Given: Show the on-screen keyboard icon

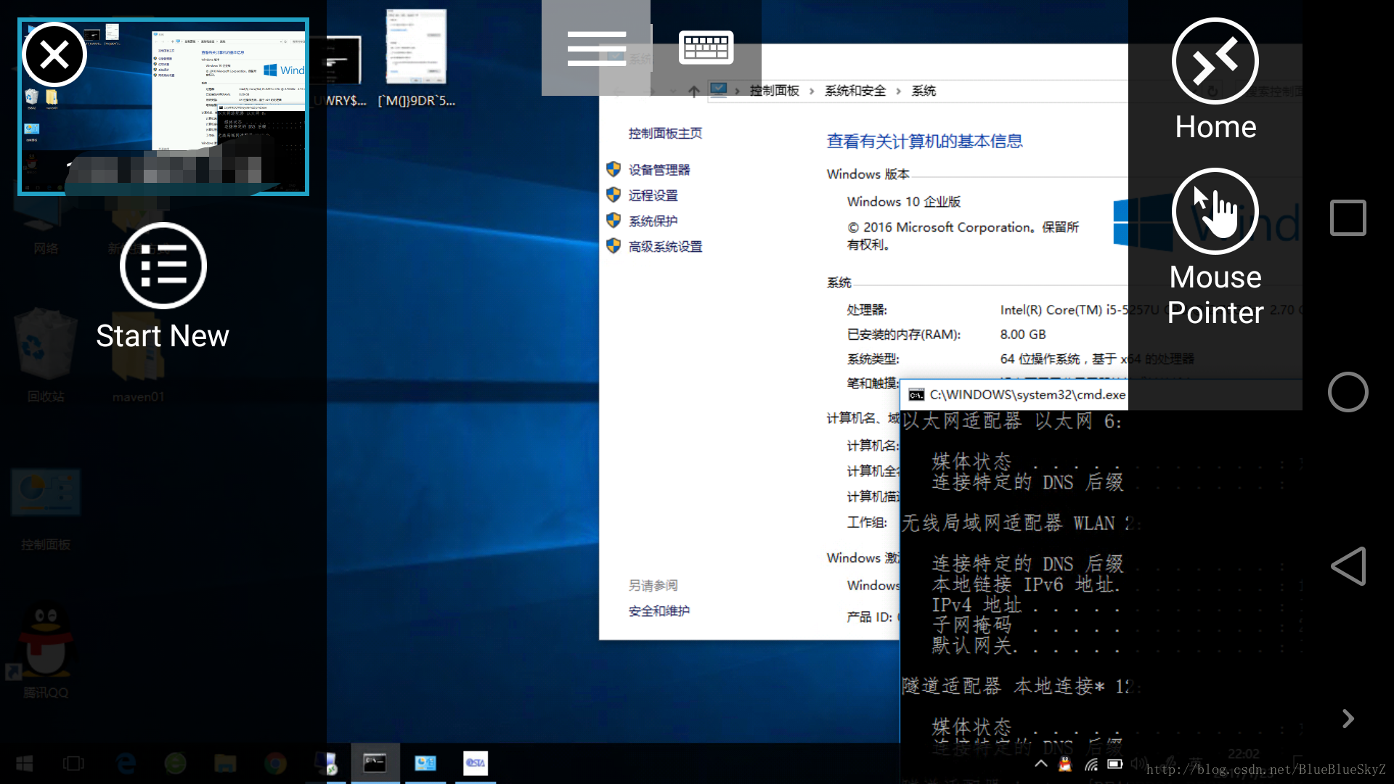Looking at the screenshot, I should (x=706, y=48).
